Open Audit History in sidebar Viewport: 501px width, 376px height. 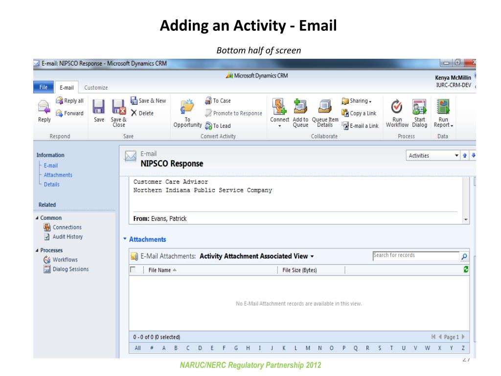pyautogui.click(x=63, y=236)
